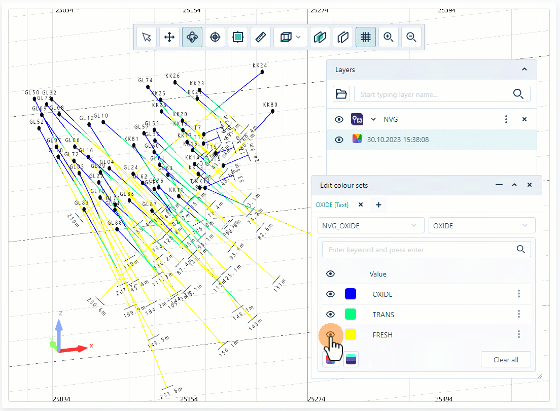This screenshot has width=560, height=411.
Task: Activate the measure ruler tool
Action: point(261,37)
